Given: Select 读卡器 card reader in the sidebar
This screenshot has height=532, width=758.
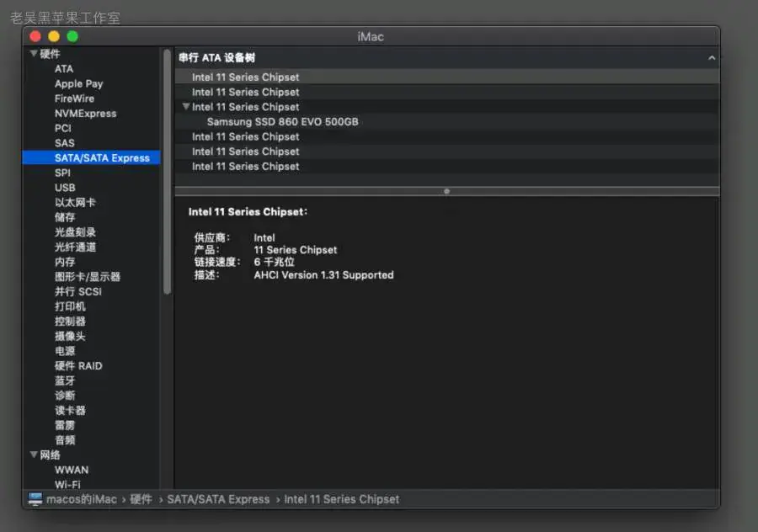Looking at the screenshot, I should coord(70,411).
